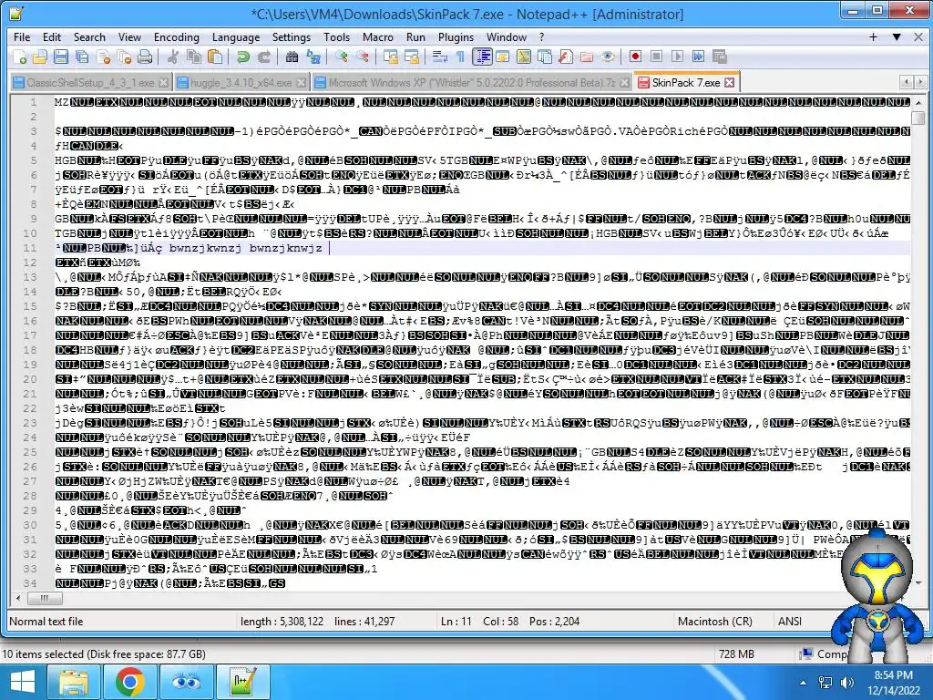Open the Function List panel icon
The width and height of the screenshot is (933, 700).
pyautogui.click(x=566, y=57)
